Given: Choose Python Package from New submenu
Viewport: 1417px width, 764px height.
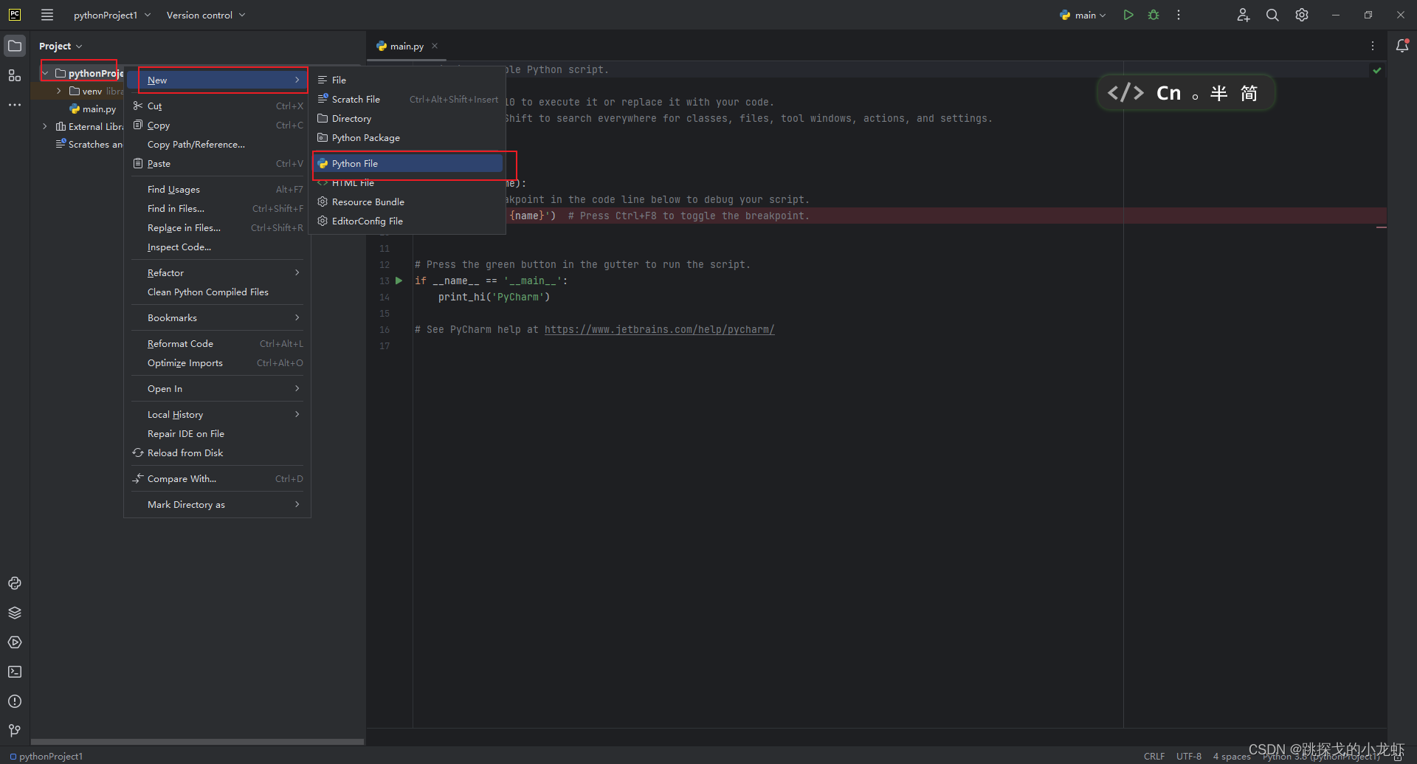Looking at the screenshot, I should pos(408,137).
